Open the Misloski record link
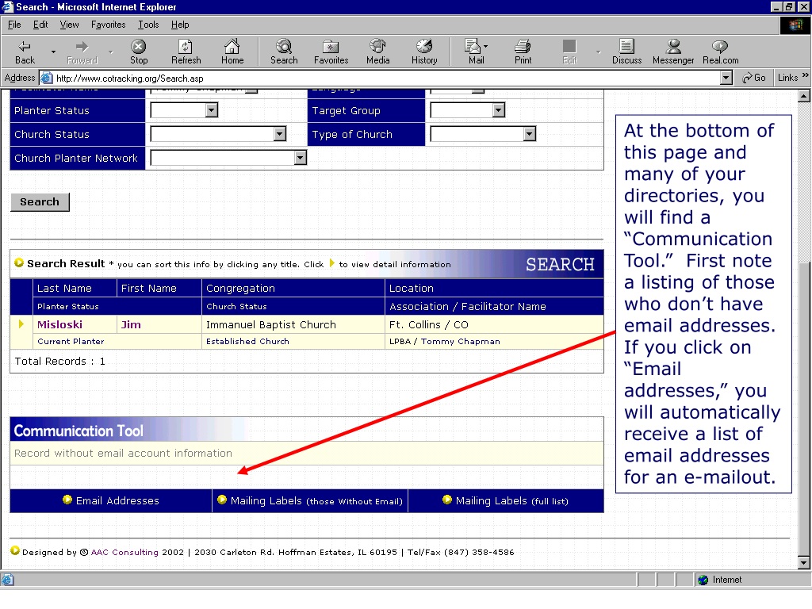 [59, 324]
